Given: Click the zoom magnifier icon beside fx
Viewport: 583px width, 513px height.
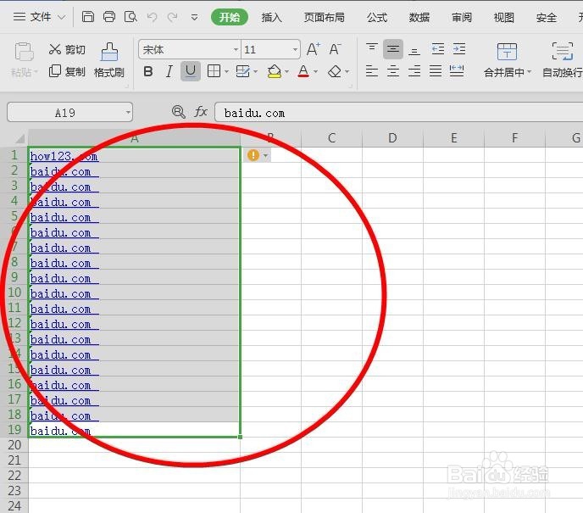Looking at the screenshot, I should [179, 112].
